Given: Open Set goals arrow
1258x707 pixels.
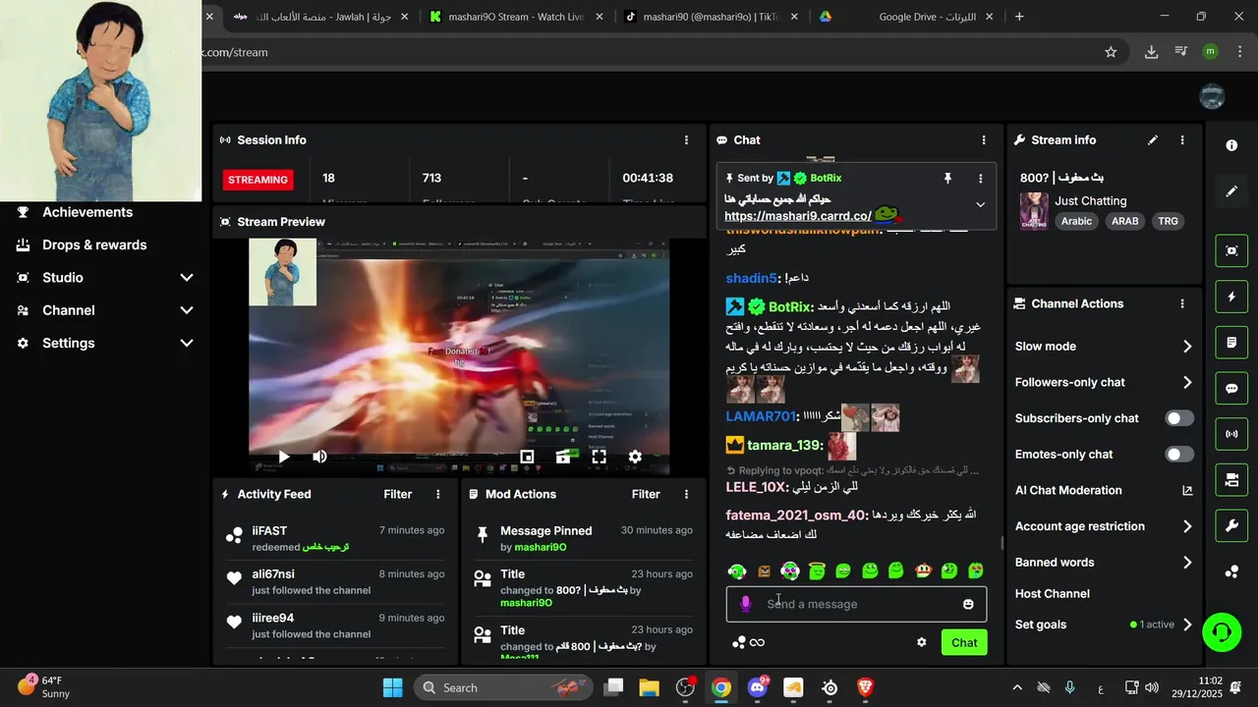Looking at the screenshot, I should point(1187,625).
